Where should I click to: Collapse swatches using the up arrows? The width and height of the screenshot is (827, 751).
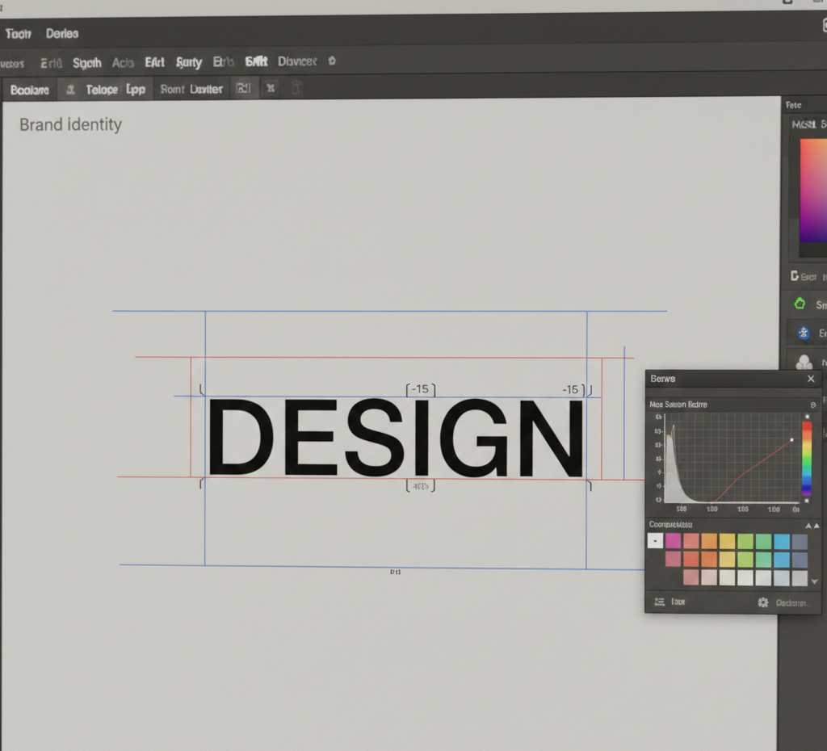coord(811,526)
